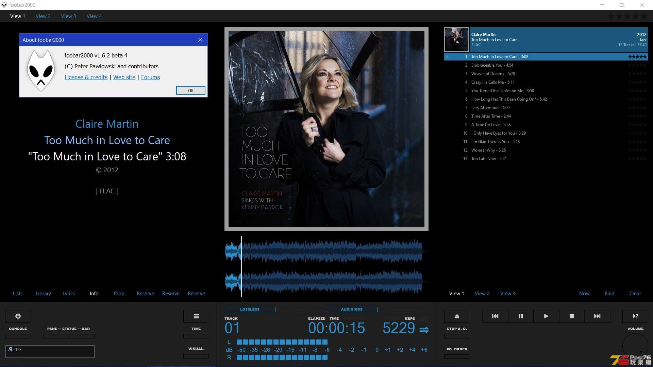Toggle the CONSOLE indicator bar
653x367 pixels.
(18, 336)
